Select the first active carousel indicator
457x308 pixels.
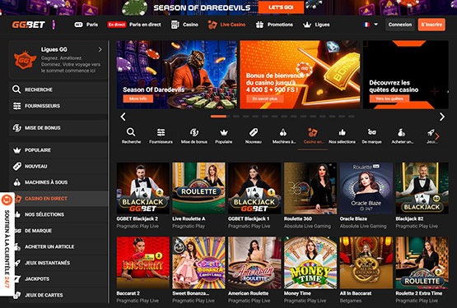pyautogui.click(x=218, y=117)
